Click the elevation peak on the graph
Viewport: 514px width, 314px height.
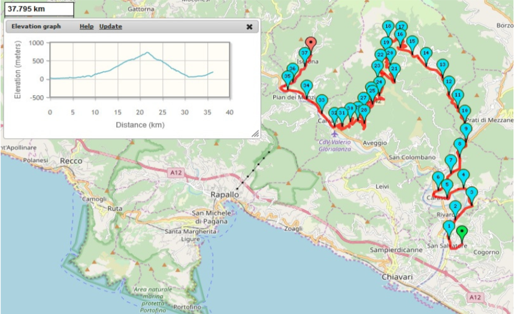tap(147, 53)
